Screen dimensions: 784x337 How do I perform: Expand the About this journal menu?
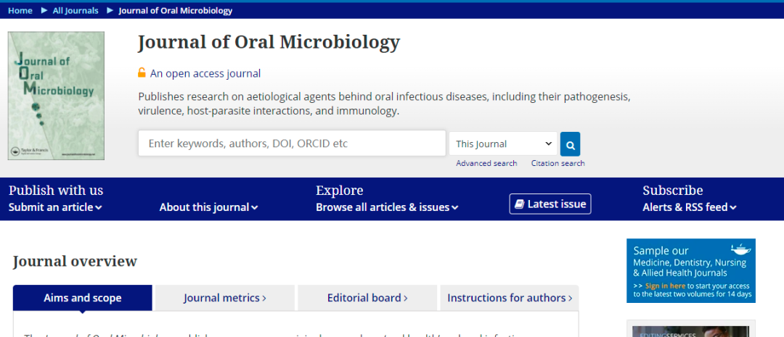pyautogui.click(x=208, y=207)
